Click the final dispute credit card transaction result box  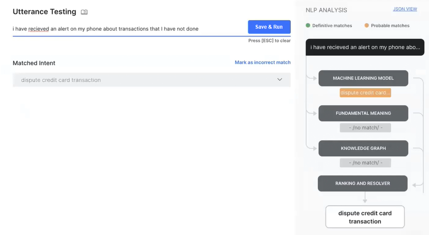365,217
